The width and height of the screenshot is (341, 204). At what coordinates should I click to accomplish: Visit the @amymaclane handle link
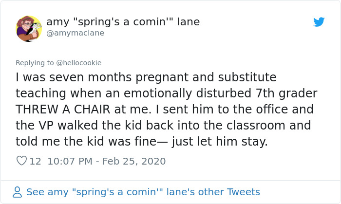75,33
